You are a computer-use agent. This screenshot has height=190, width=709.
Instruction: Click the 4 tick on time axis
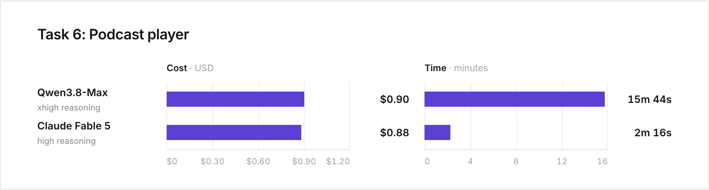(471, 162)
